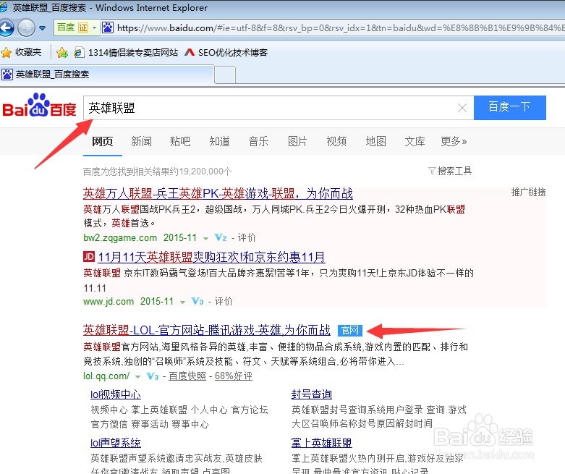Open the 68%好评 rating link
The width and height of the screenshot is (565, 474).
click(234, 376)
